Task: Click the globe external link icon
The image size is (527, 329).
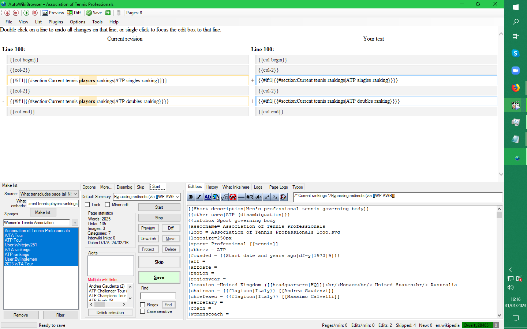Action: pos(216,197)
